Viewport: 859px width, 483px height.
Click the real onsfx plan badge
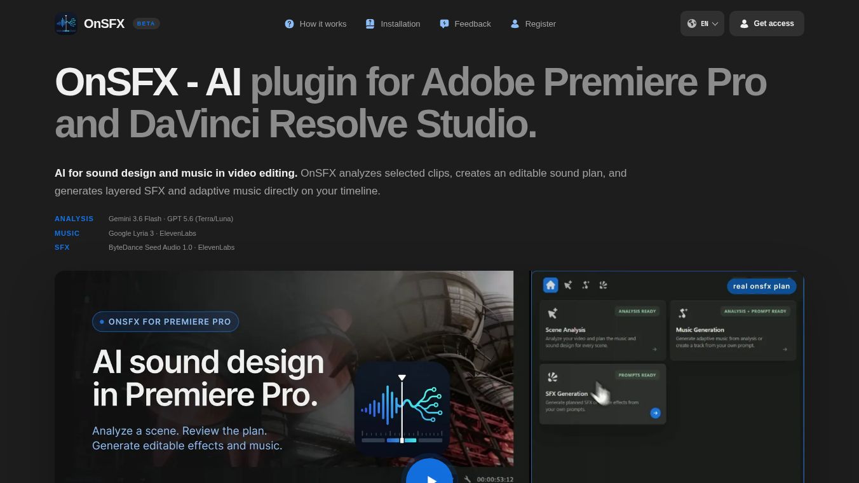click(x=761, y=286)
